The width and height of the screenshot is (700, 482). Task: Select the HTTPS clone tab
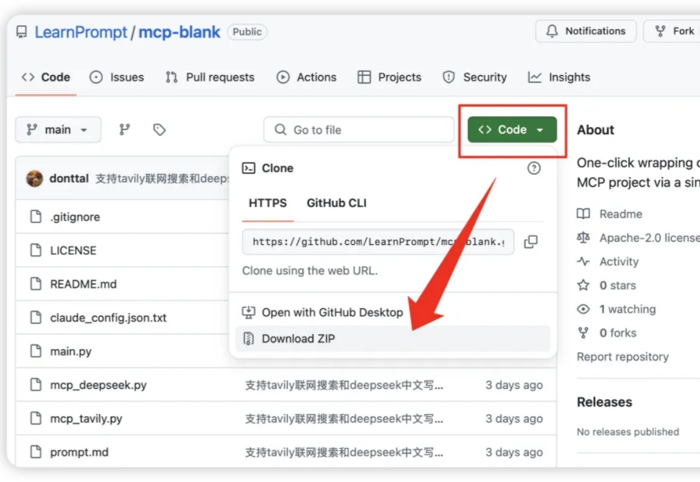coord(268,203)
